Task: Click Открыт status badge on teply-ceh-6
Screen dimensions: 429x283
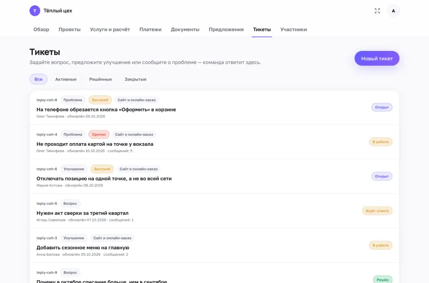Action: 382,176
